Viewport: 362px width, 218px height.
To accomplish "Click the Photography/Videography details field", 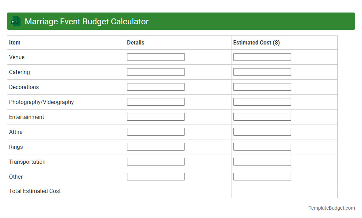I will pos(156,102).
